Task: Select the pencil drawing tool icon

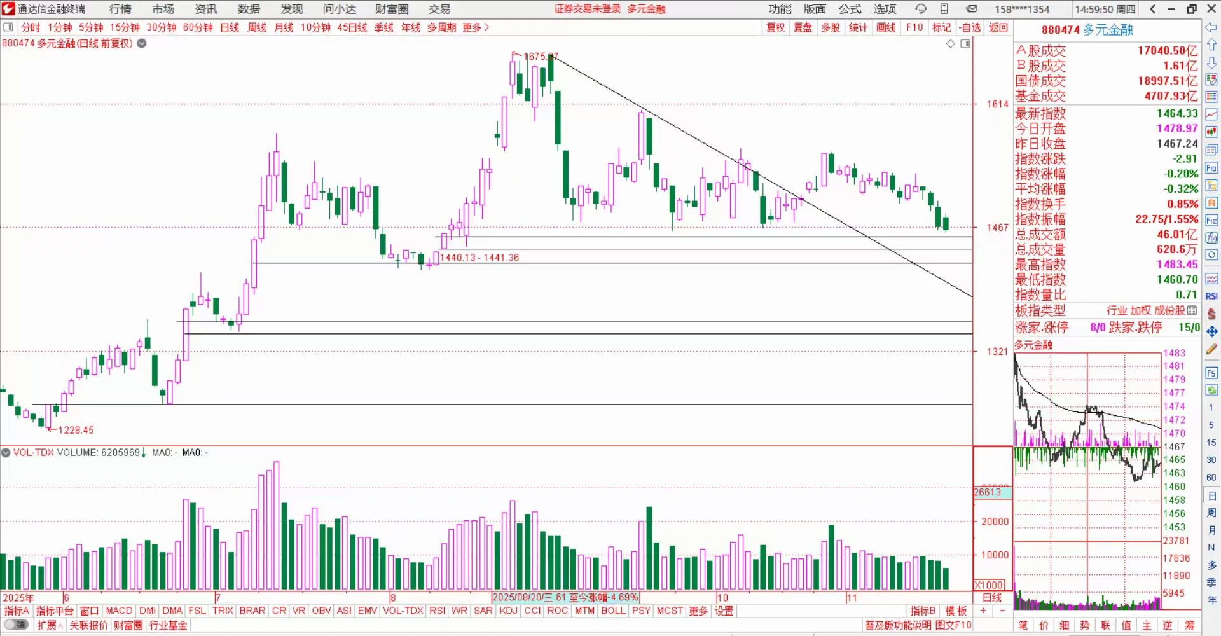Action: point(1211,349)
